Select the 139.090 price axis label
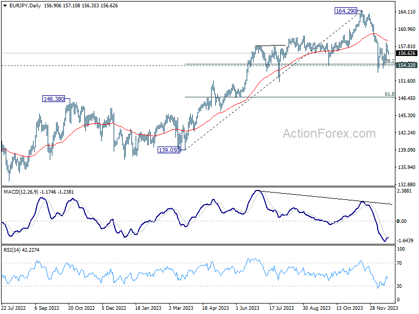The width and height of the screenshot is (419, 314). [x=407, y=150]
